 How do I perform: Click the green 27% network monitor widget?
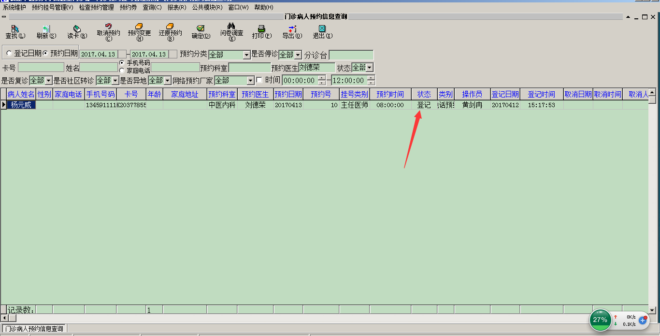(600, 320)
